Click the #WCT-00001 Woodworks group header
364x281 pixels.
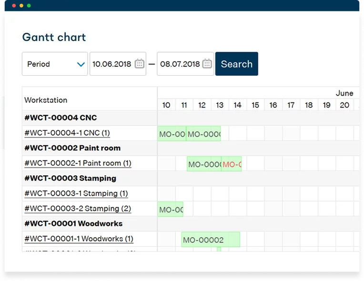tap(73, 223)
